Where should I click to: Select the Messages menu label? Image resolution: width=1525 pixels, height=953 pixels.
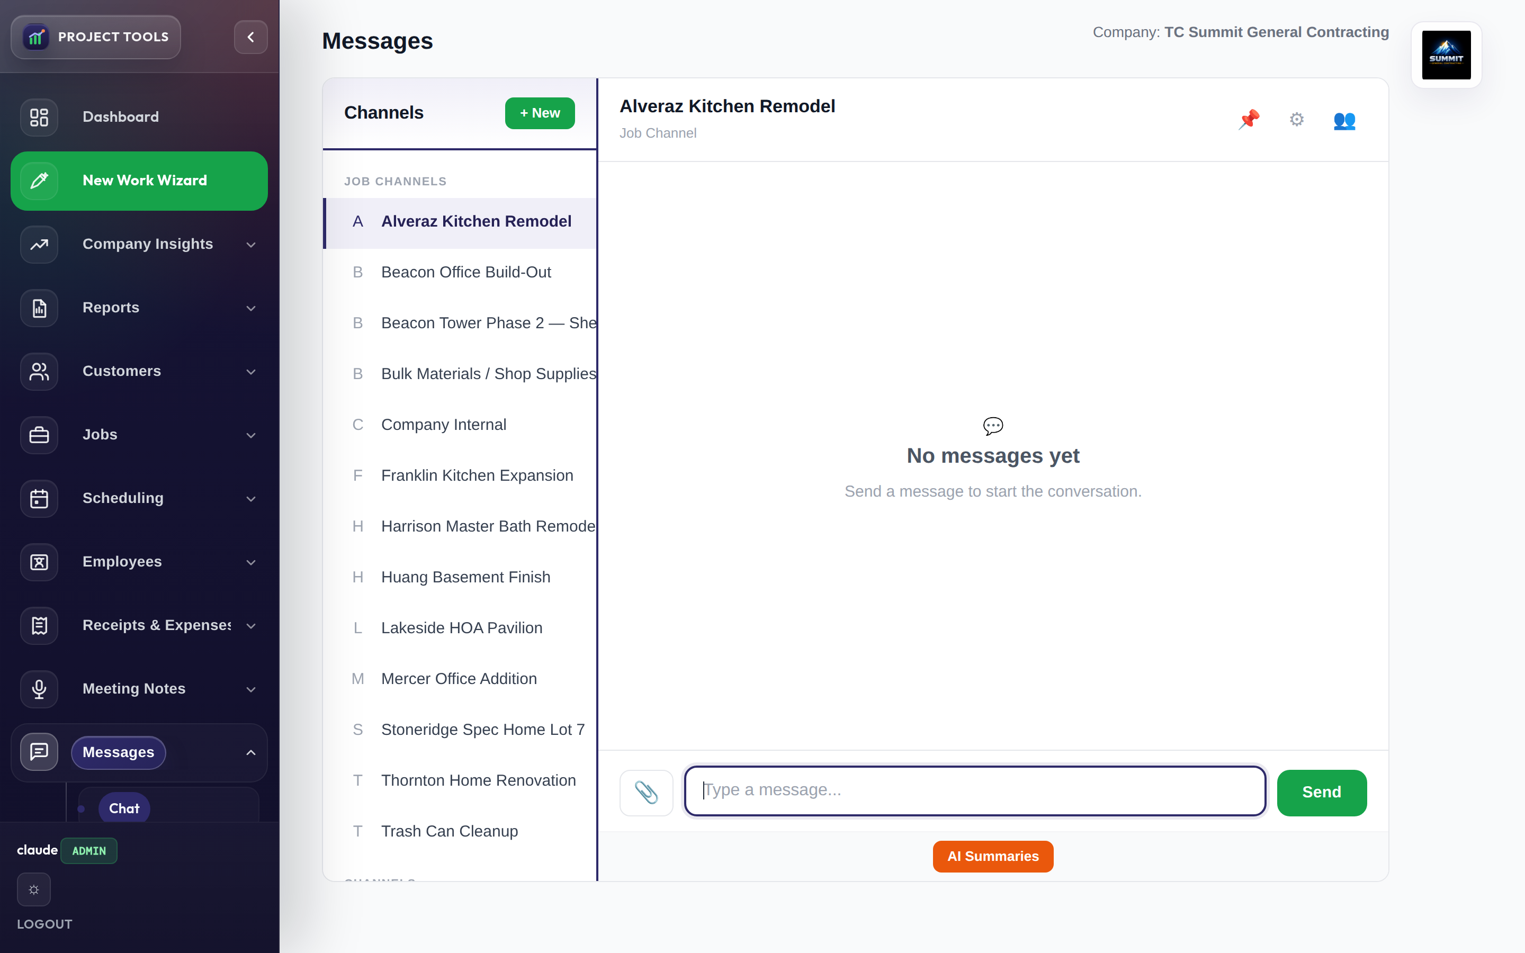click(x=119, y=752)
